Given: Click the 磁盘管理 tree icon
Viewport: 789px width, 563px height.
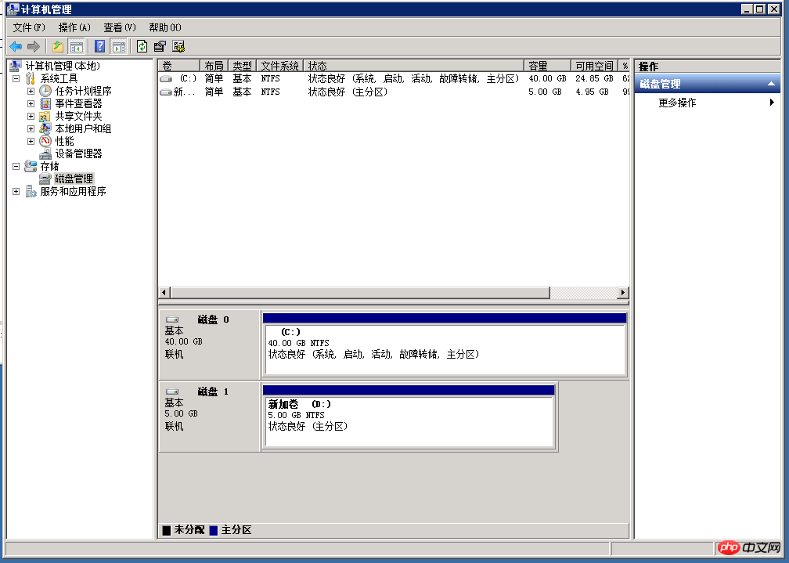Looking at the screenshot, I should click(x=45, y=179).
